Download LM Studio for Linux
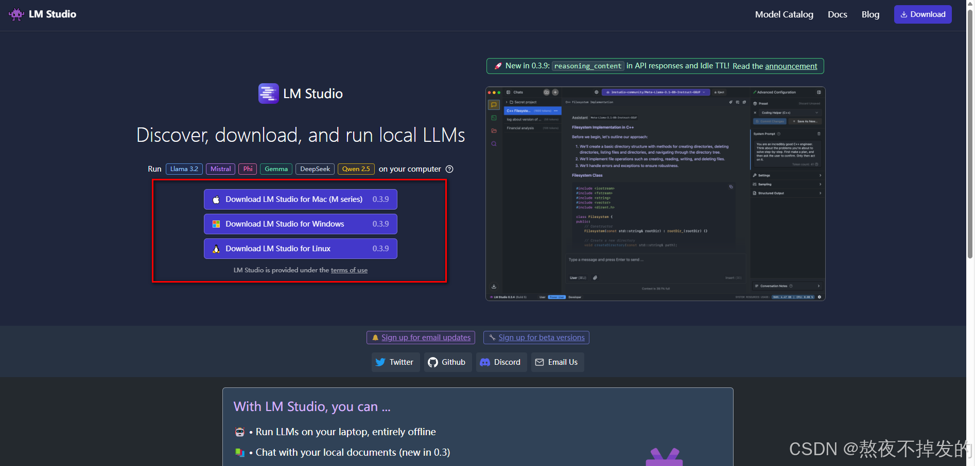 tap(301, 249)
